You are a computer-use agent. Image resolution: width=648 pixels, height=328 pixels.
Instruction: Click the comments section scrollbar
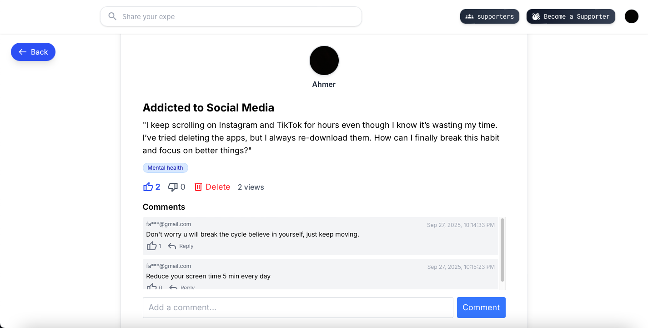[502, 250]
